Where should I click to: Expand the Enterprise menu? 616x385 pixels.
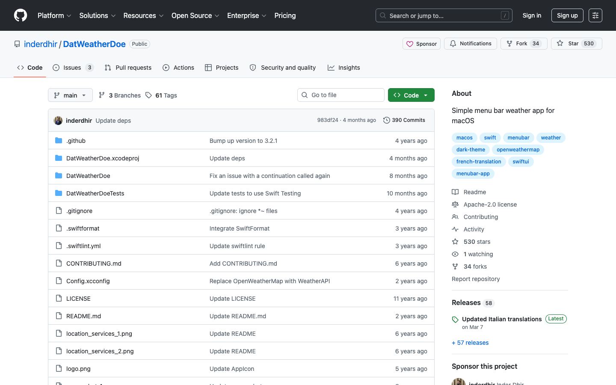pyautogui.click(x=247, y=15)
